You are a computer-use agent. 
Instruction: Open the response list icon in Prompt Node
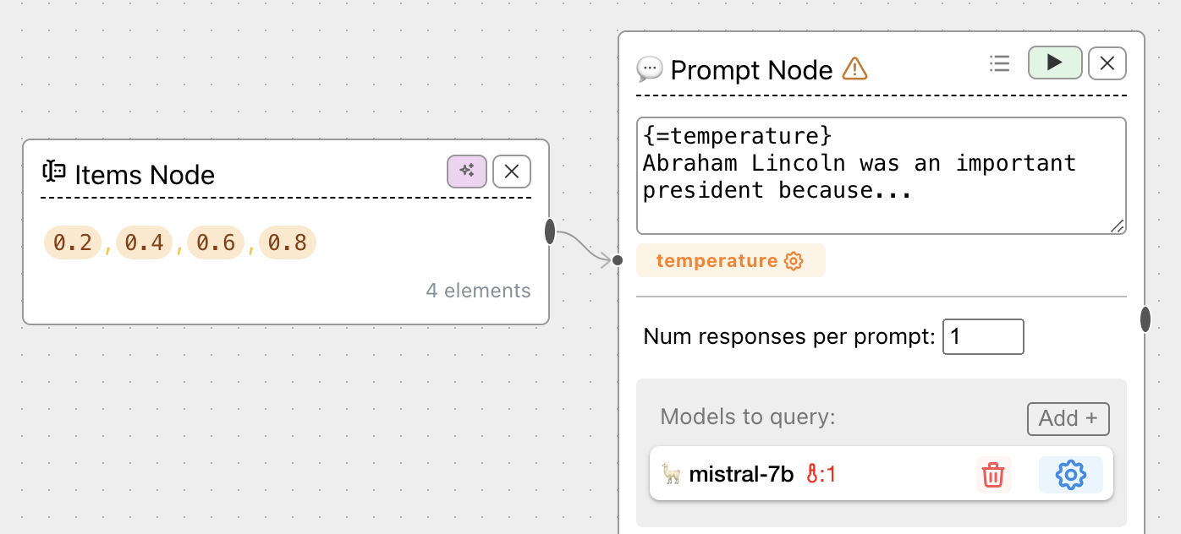point(1000,63)
